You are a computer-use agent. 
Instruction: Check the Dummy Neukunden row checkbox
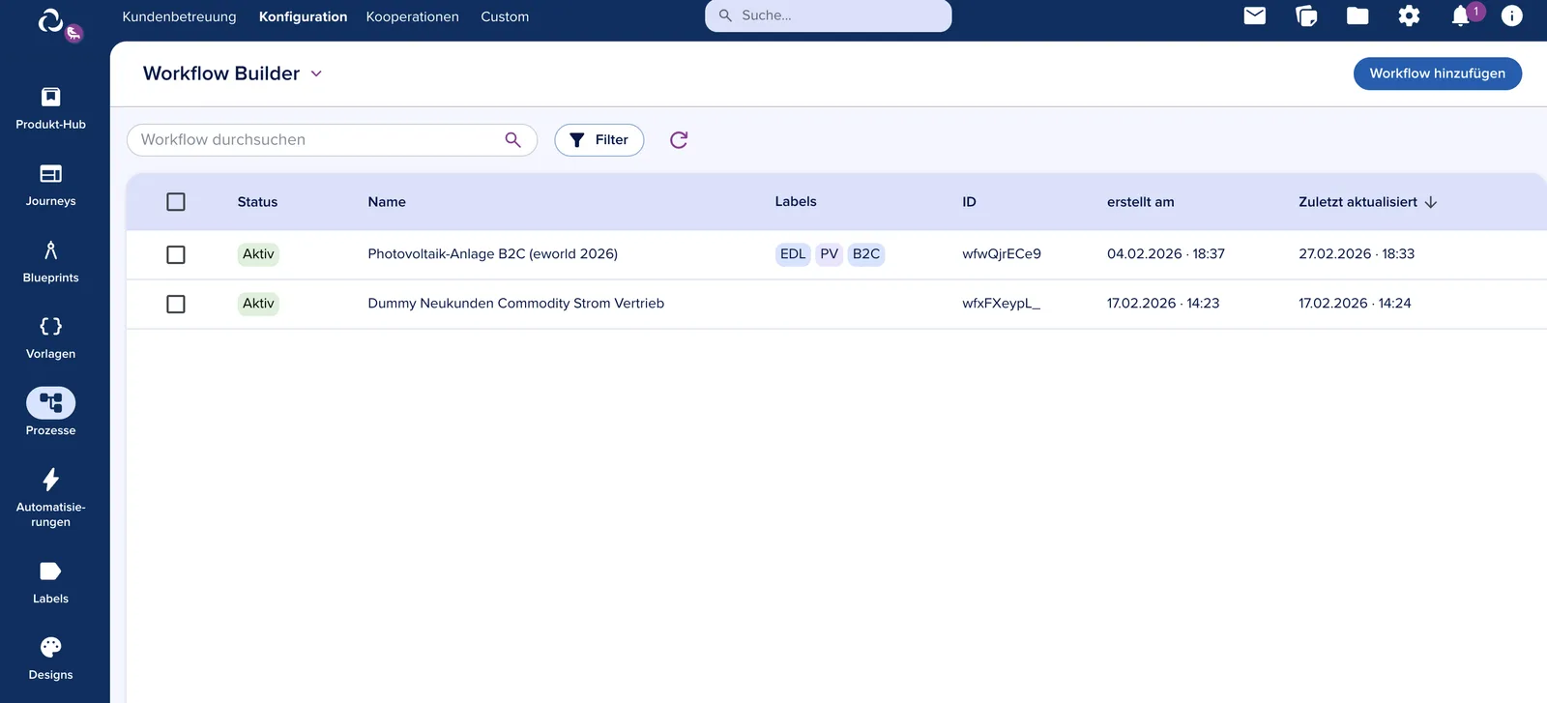click(176, 304)
